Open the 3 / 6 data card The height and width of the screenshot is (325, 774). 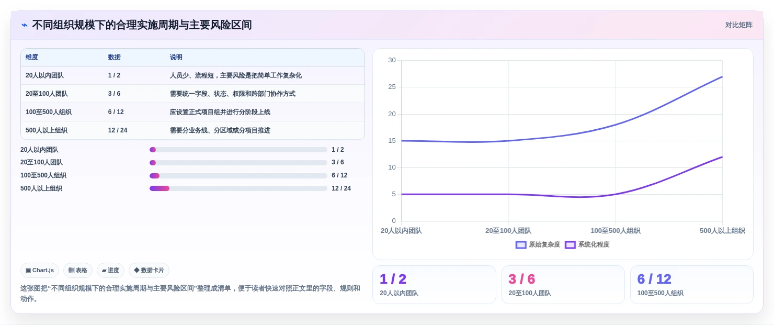pyautogui.click(x=563, y=285)
